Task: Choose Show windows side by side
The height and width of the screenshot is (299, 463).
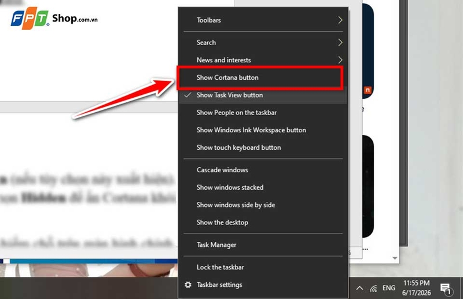Action: click(x=263, y=205)
